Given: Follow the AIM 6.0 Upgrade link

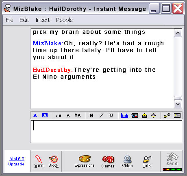Looking at the screenshot, I should [17, 161].
